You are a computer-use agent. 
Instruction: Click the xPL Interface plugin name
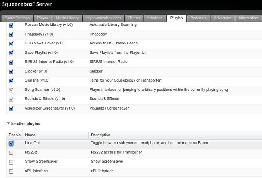click(x=36, y=171)
